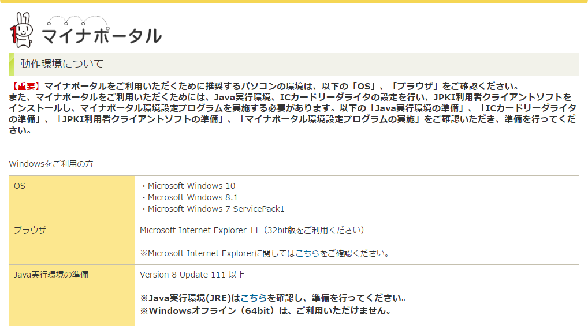Click the Microsoft Windows 8.1 entry

coord(193,197)
